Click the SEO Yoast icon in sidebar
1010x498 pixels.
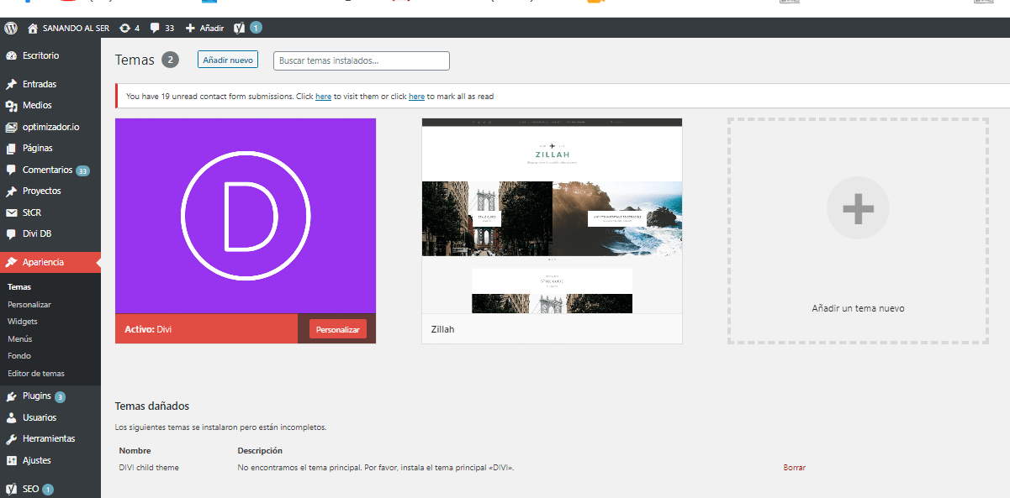[x=11, y=489]
